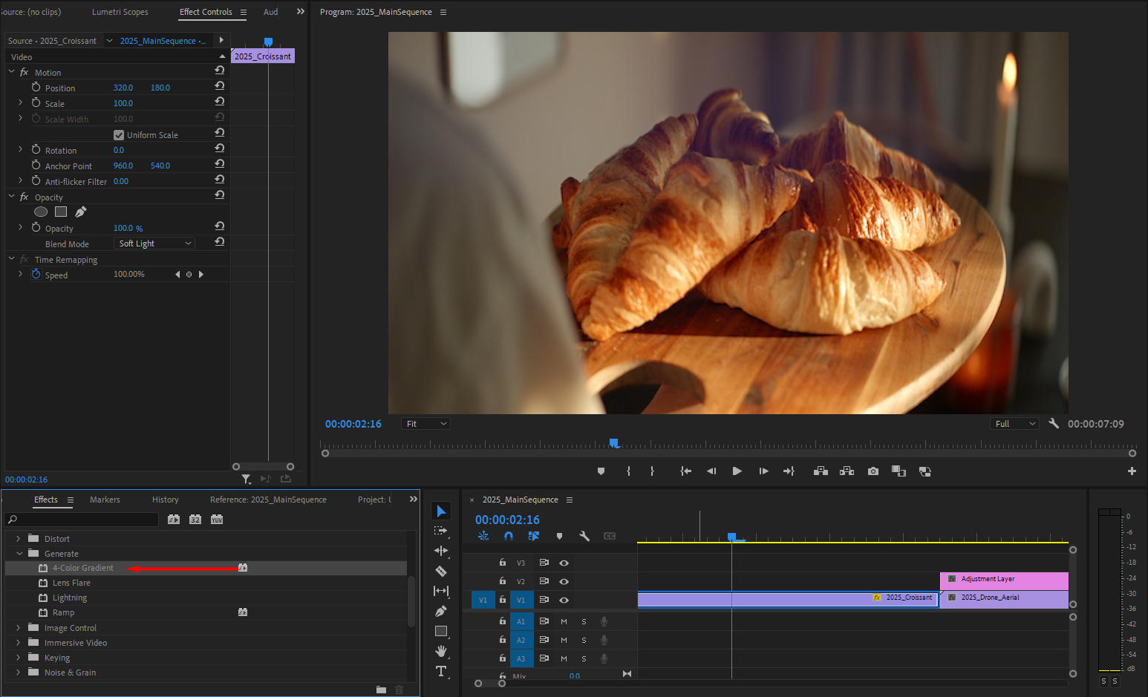Toggle Snap in Timeline magnet icon
1148x697 pixels.
(509, 536)
